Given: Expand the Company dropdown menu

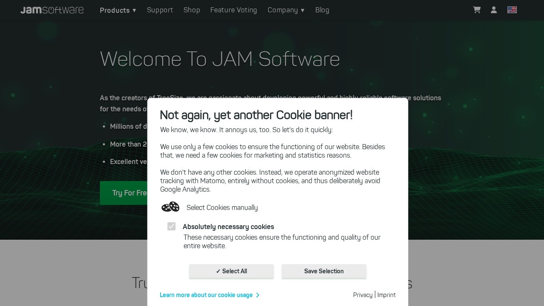Looking at the screenshot, I should tap(286, 10).
